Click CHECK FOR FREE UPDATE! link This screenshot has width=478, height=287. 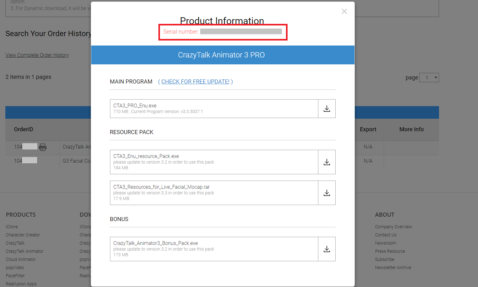coord(195,82)
